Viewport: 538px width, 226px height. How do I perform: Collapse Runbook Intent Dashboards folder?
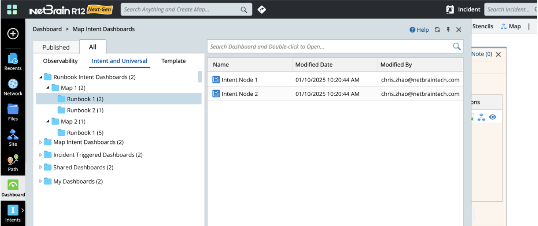(x=41, y=77)
